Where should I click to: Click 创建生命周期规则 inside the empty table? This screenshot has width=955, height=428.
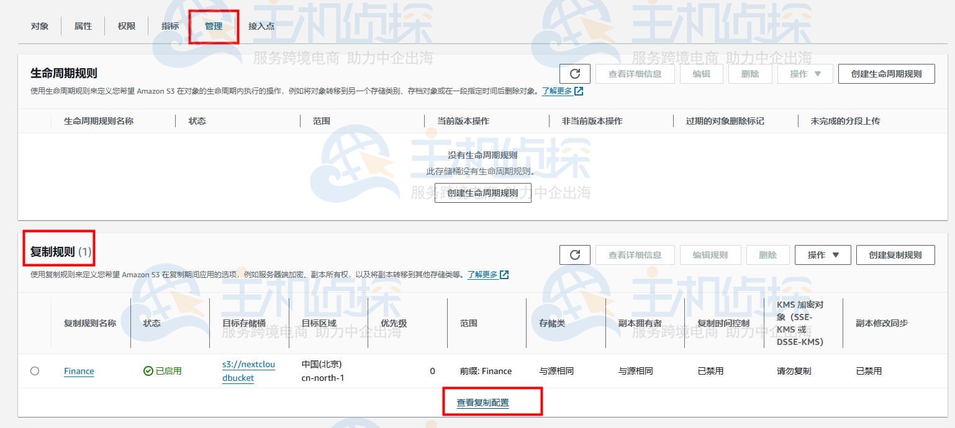coord(482,192)
